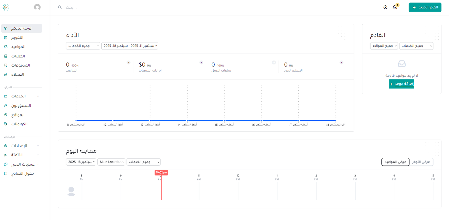Open التقويم from the sidebar
The image size is (453, 220).
[17, 38]
